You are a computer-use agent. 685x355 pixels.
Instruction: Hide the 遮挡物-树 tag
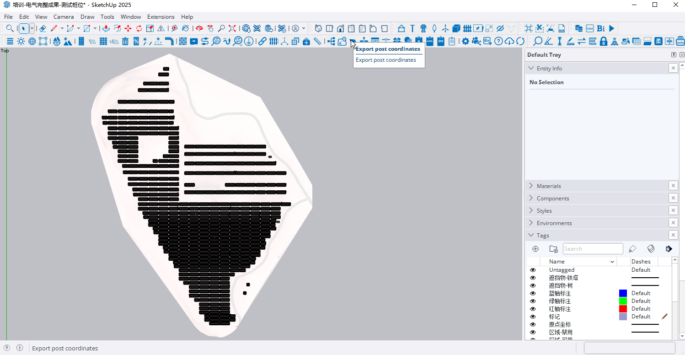pyautogui.click(x=533, y=285)
